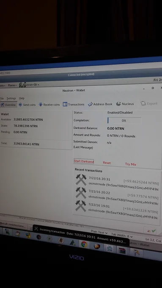Click the Neutron - Wallet window title
The height and width of the screenshot is (288, 162).
coord(74,90)
